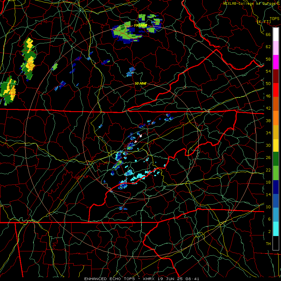The image size is (281, 281).
Task: Click the magenta 58 kft legend swatch
Action: (276, 62)
